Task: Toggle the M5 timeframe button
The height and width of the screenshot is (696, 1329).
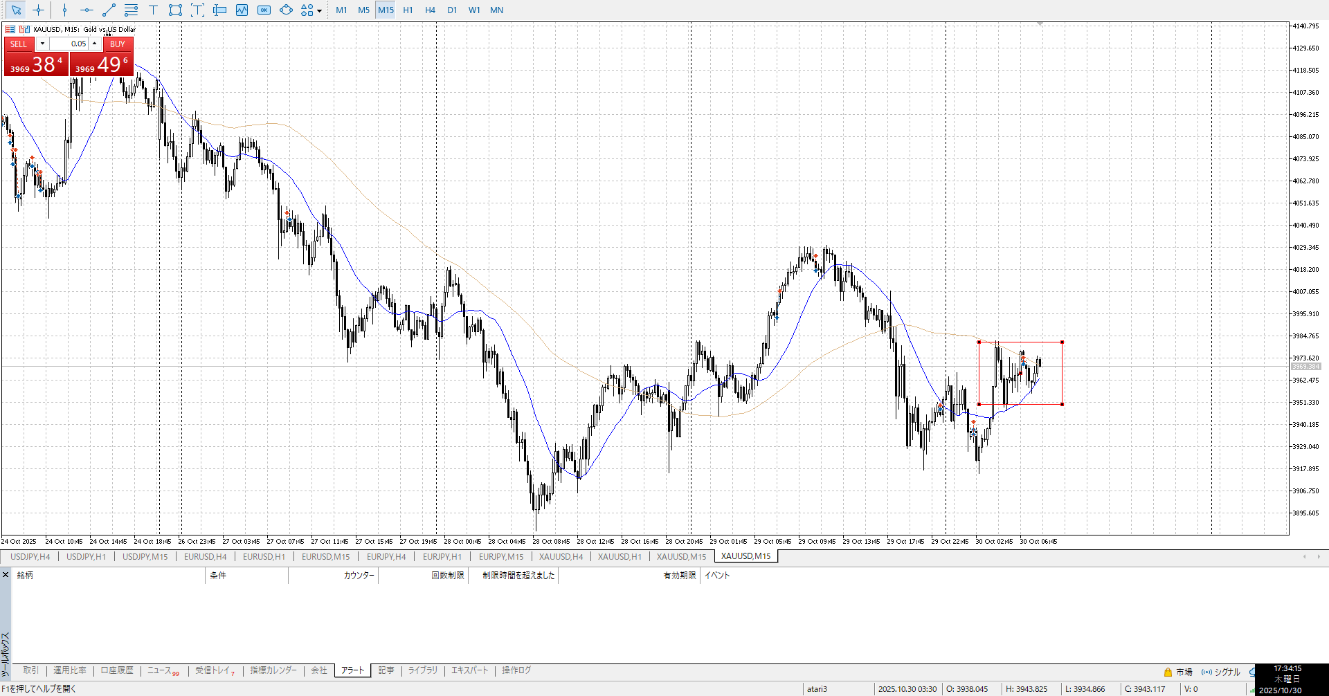Action: click(363, 10)
